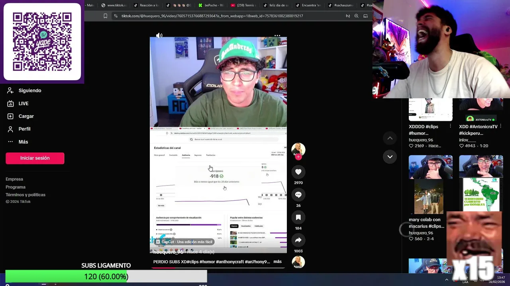Follow creator via red plus badge
Image resolution: width=510 pixels, height=286 pixels.
tap(298, 157)
